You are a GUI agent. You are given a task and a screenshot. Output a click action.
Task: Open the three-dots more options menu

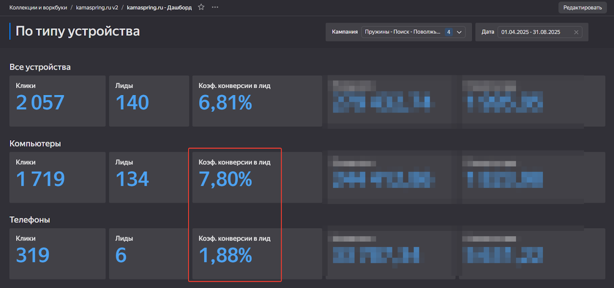215,7
